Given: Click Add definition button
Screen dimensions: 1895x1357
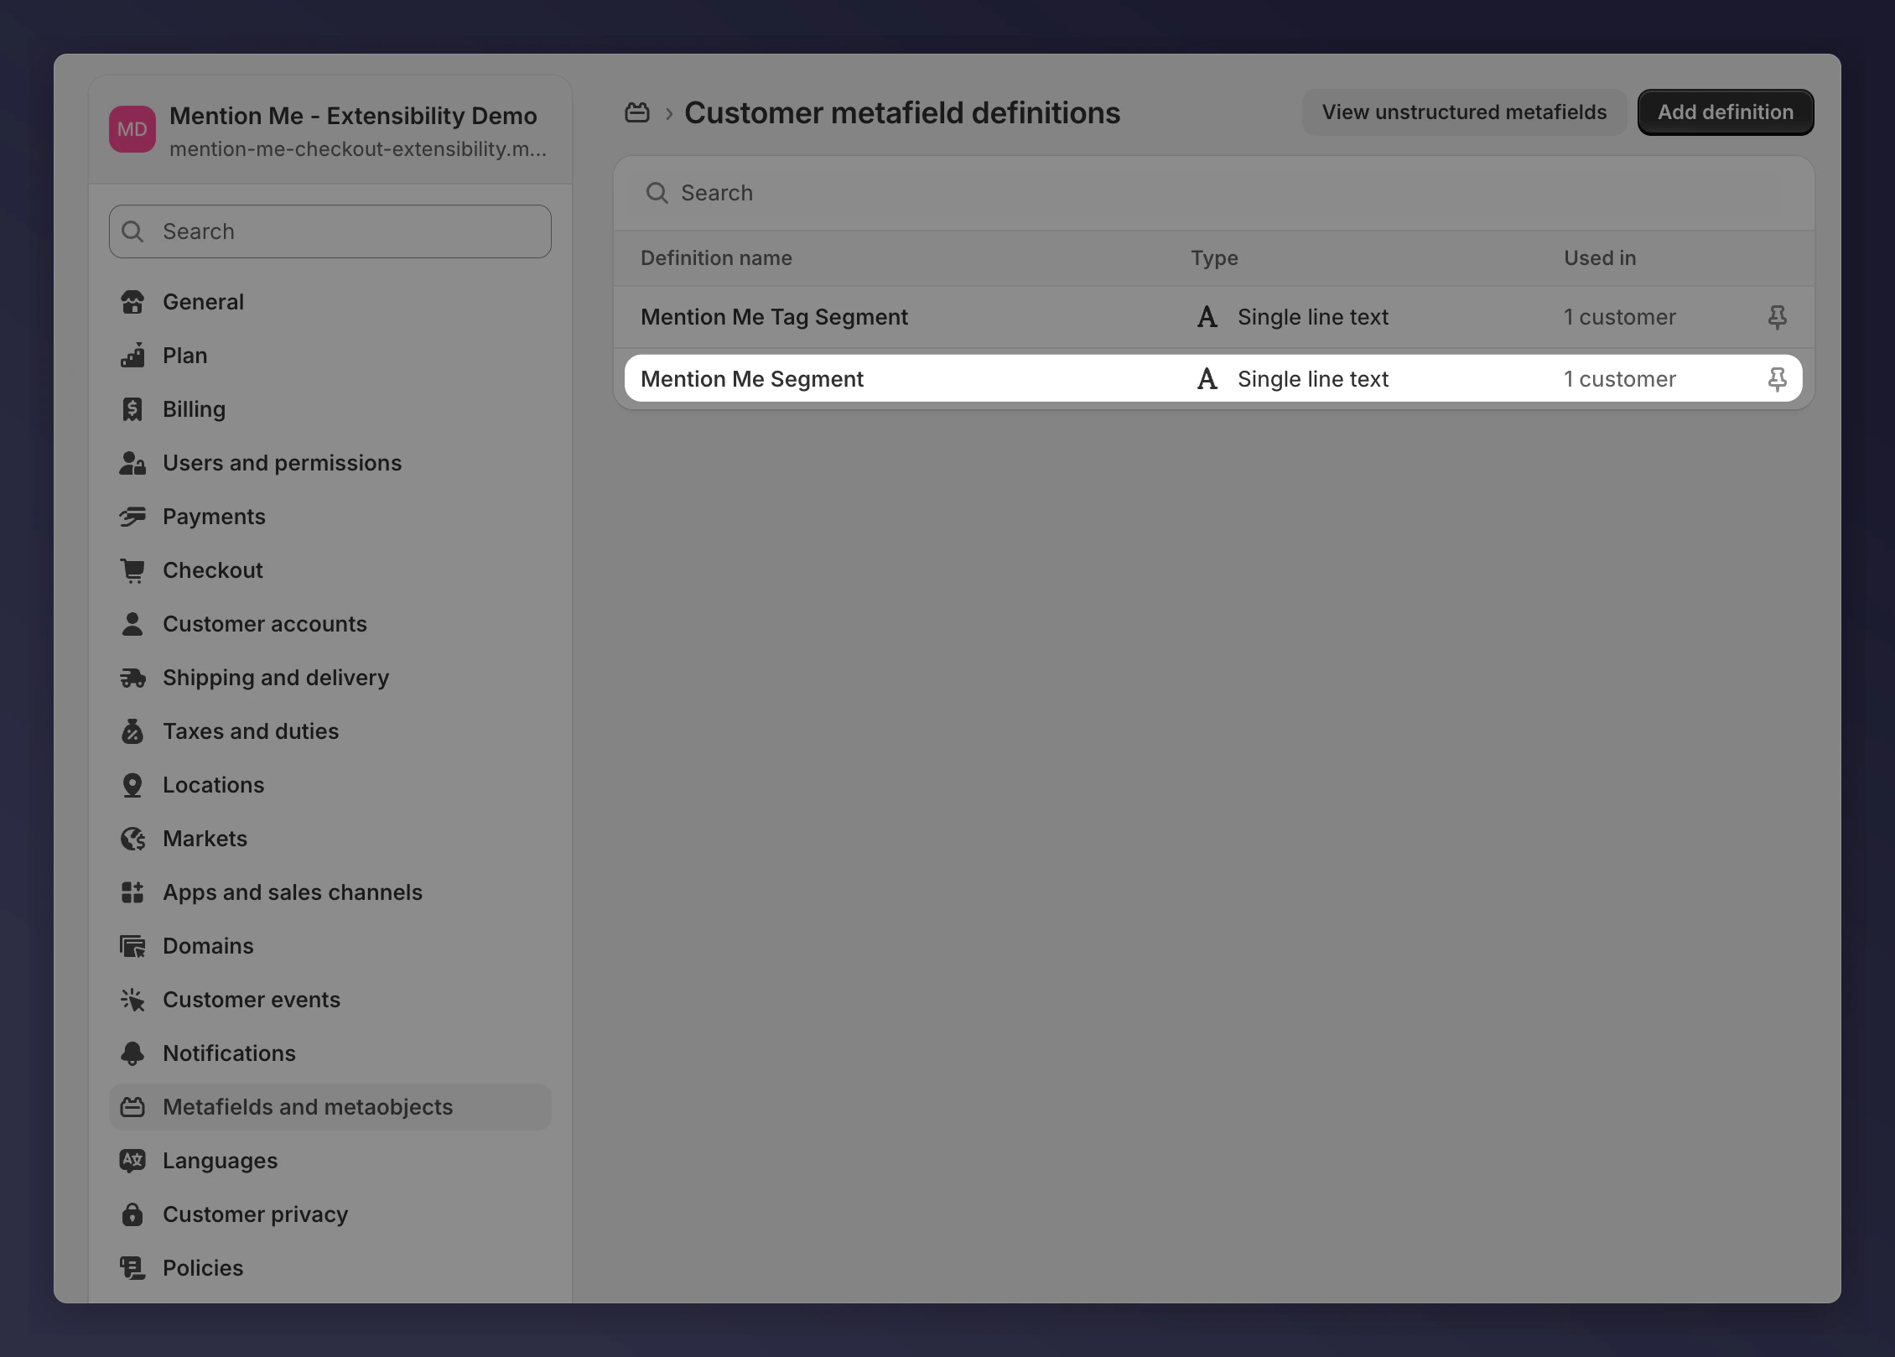Looking at the screenshot, I should [x=1726, y=112].
